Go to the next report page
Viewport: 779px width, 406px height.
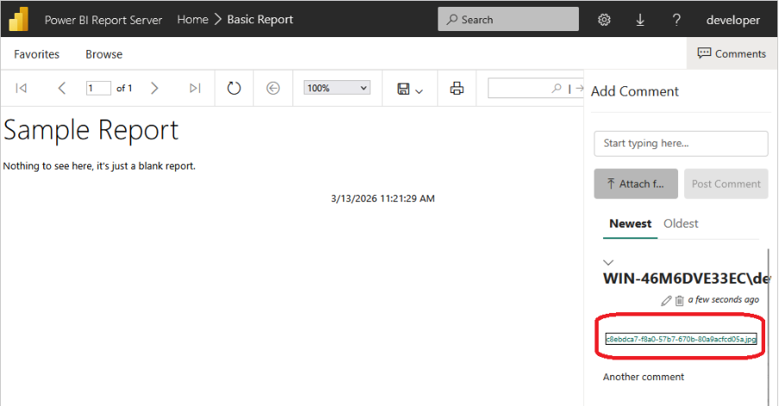[x=154, y=88]
